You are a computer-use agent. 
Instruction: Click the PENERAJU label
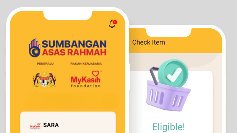coord(45,64)
